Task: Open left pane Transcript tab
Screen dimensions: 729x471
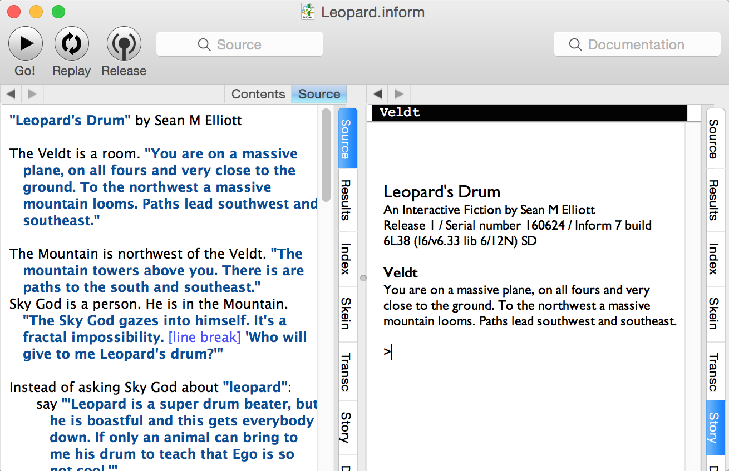Action: click(347, 371)
